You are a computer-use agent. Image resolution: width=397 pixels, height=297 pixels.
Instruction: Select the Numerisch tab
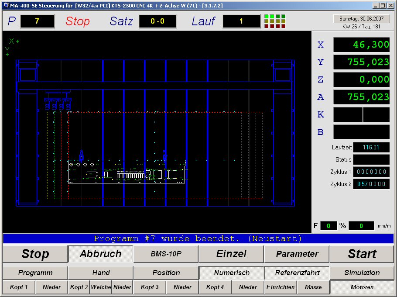click(x=231, y=273)
